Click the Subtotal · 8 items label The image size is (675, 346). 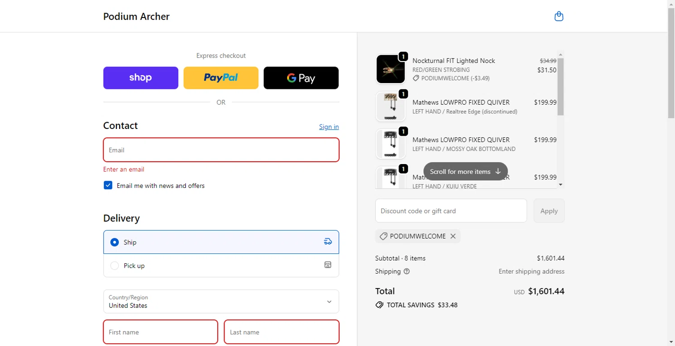[x=400, y=258]
